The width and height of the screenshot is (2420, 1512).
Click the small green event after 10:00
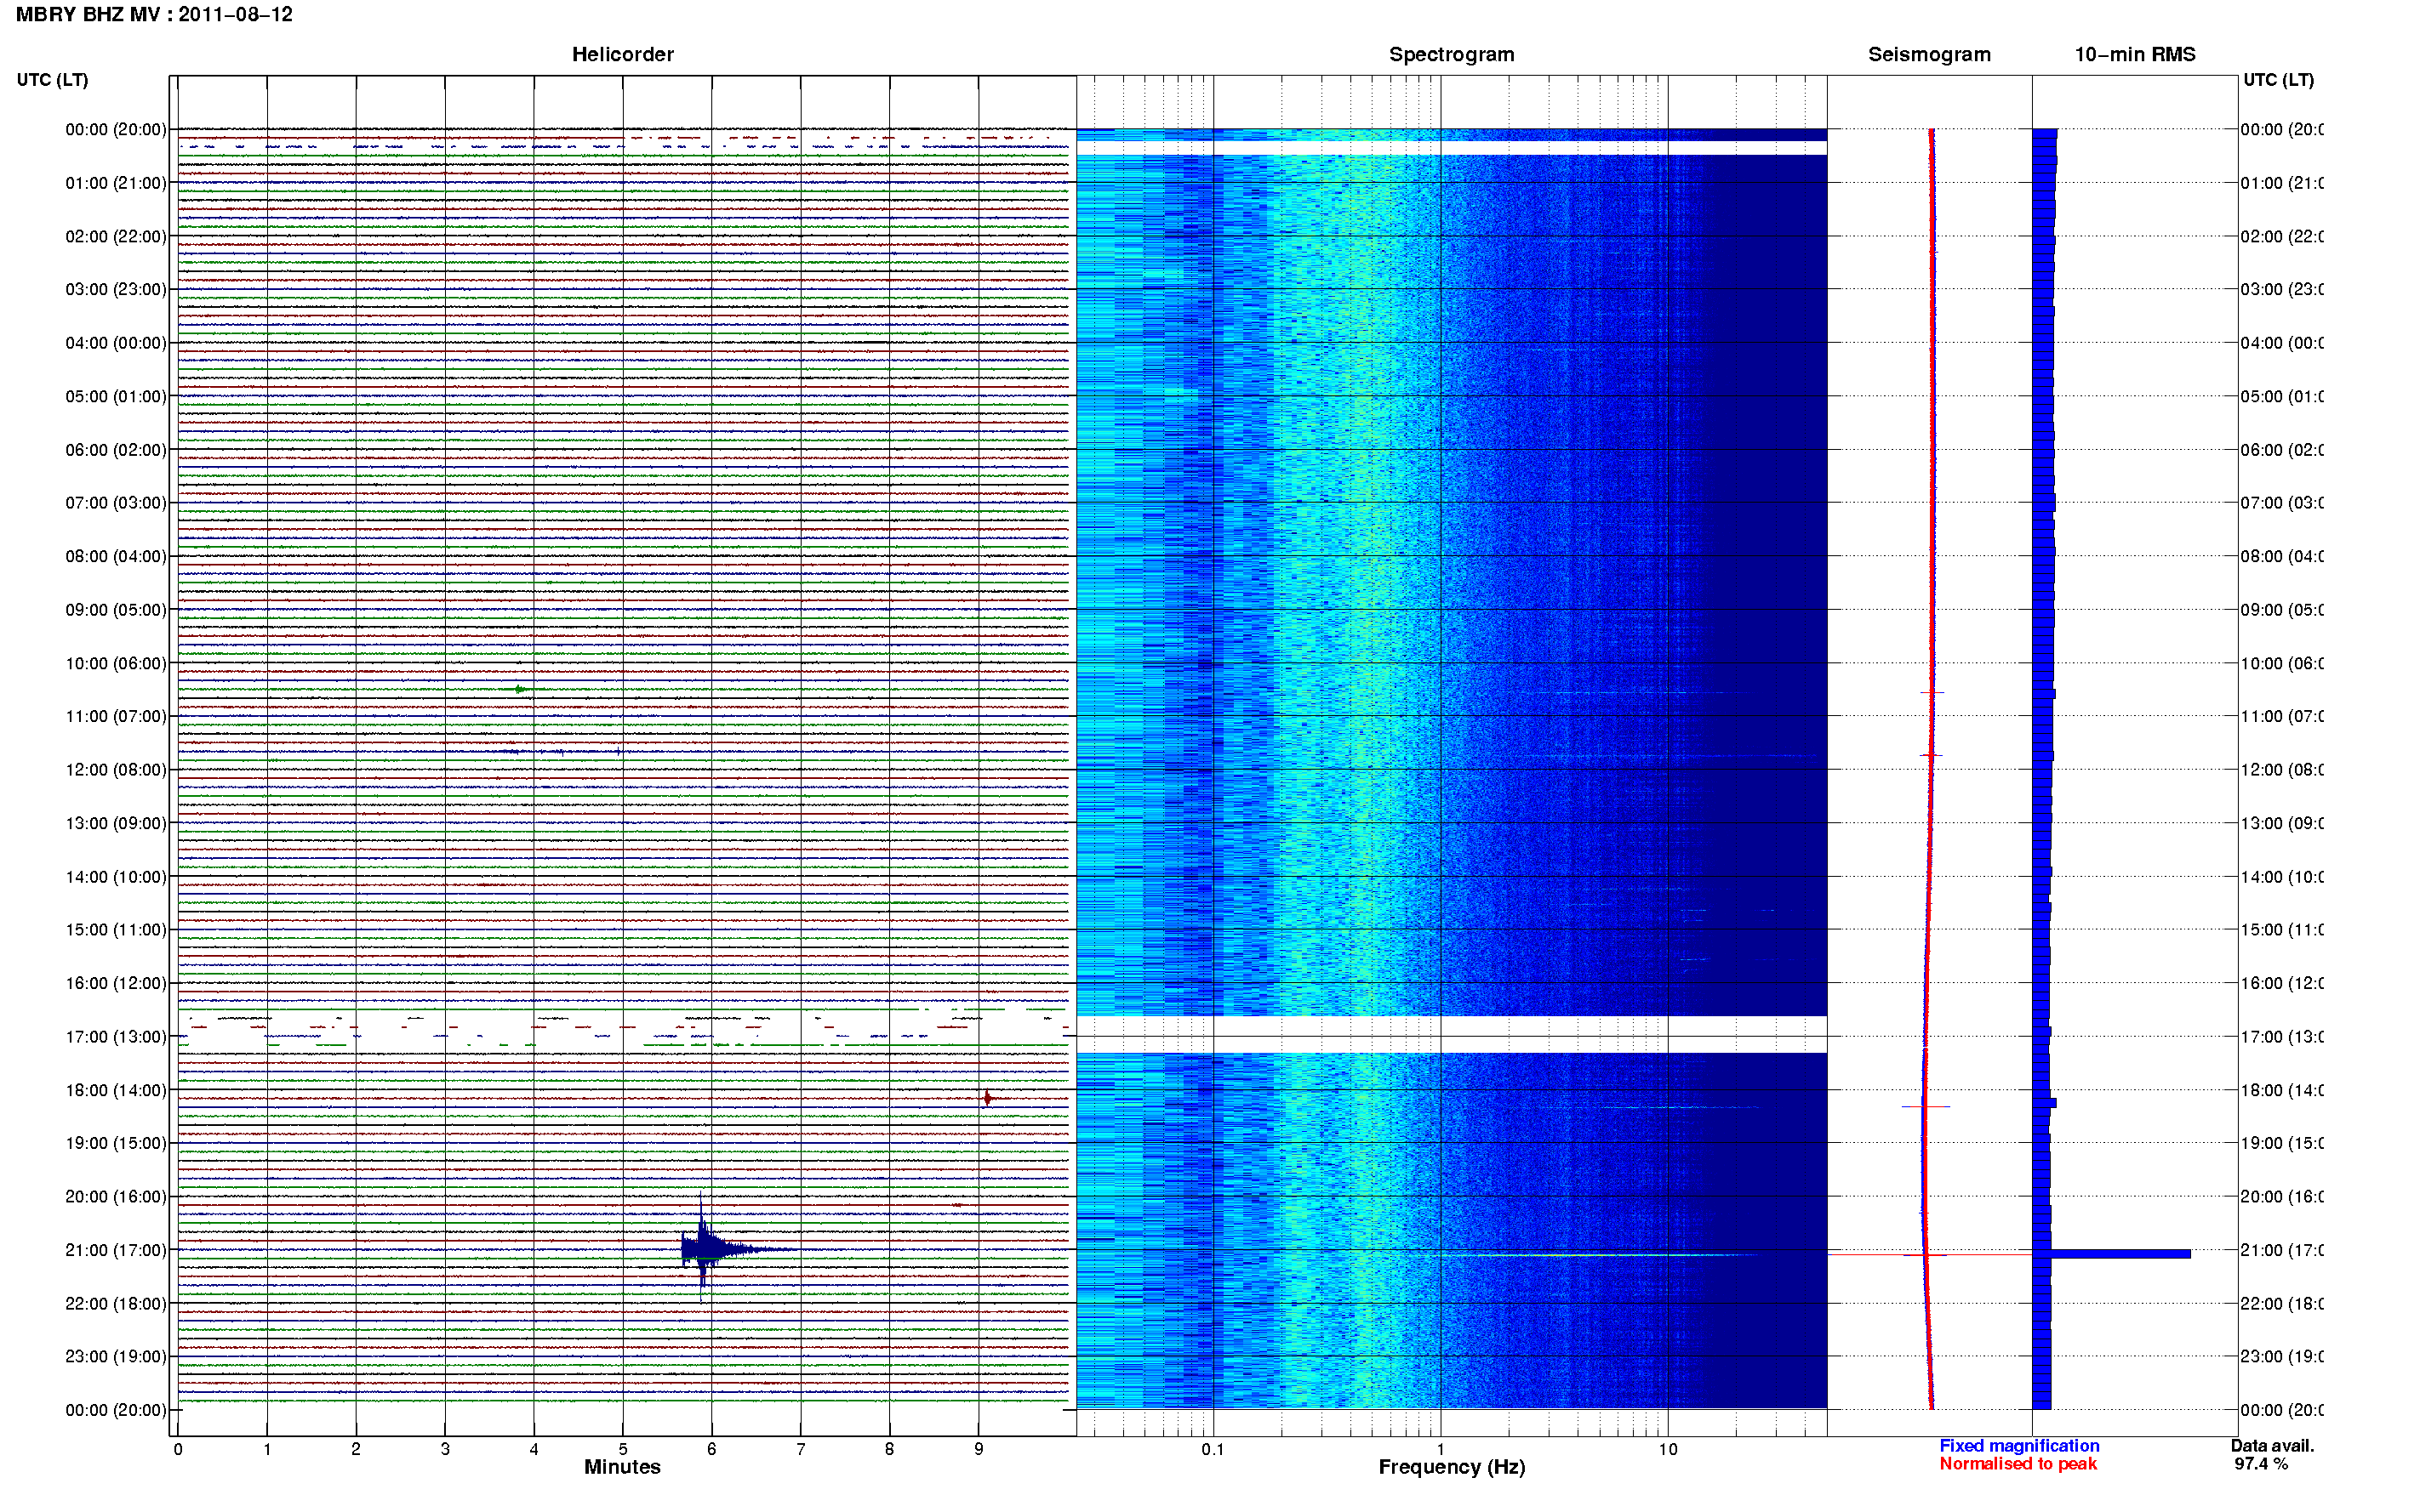pos(520,689)
